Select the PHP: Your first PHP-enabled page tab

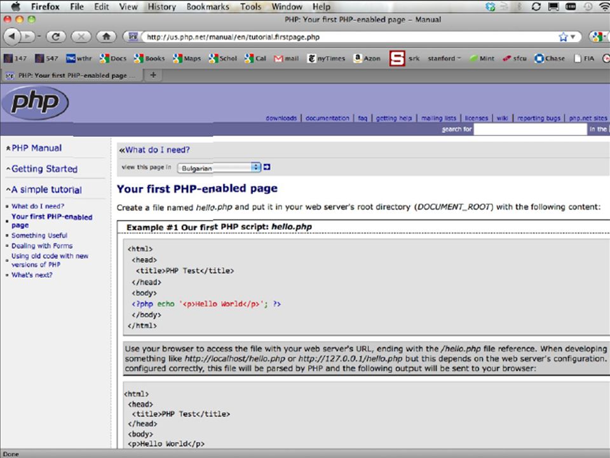pos(72,75)
